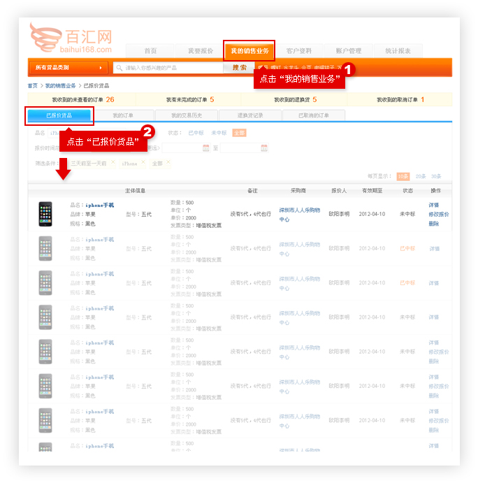Image resolution: width=478 pixels, height=483 pixels.
Task: Open 详情 for the first quoted item
Action: click(434, 205)
